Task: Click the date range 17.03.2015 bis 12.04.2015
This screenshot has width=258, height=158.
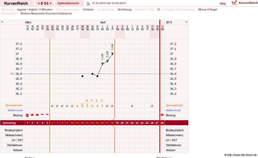Action: pos(109,3)
